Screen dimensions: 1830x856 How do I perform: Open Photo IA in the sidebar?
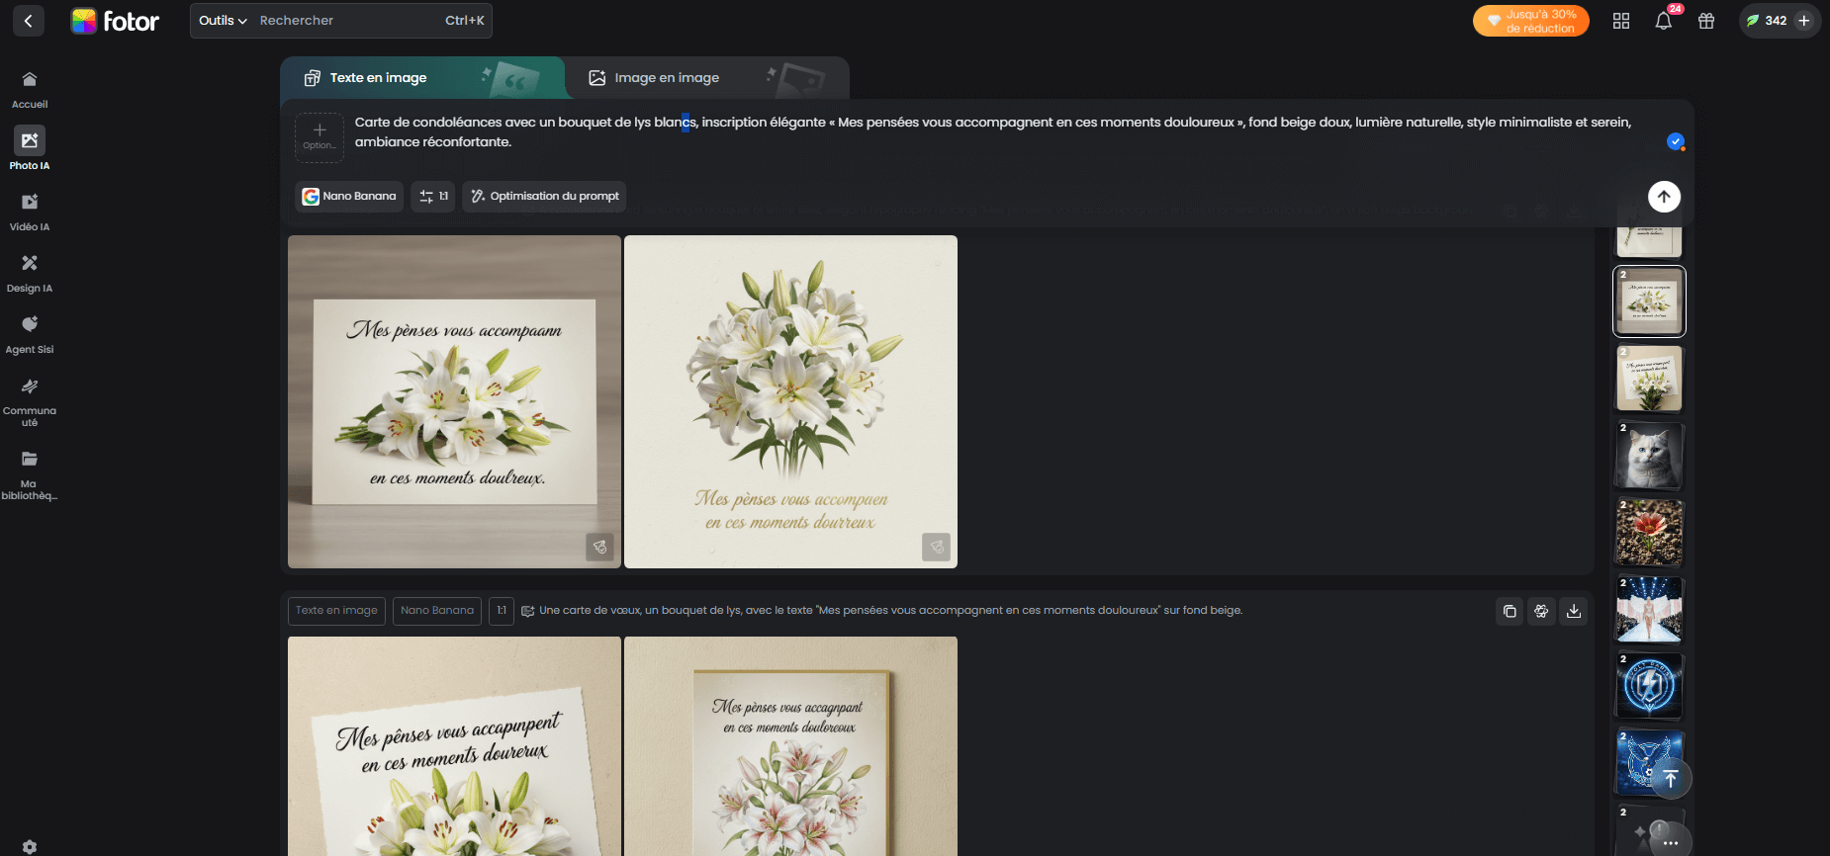click(30, 148)
